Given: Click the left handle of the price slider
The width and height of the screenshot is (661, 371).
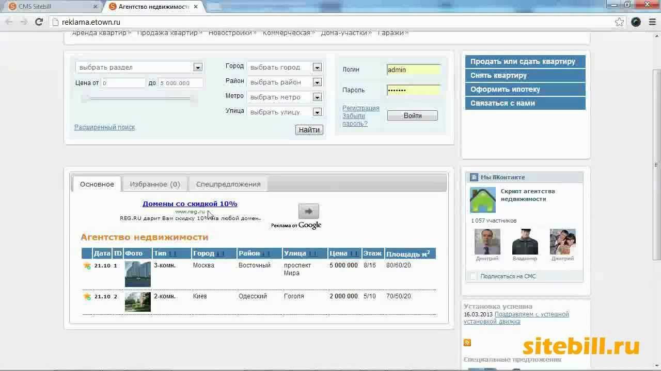Looking at the screenshot, I should (84, 98).
